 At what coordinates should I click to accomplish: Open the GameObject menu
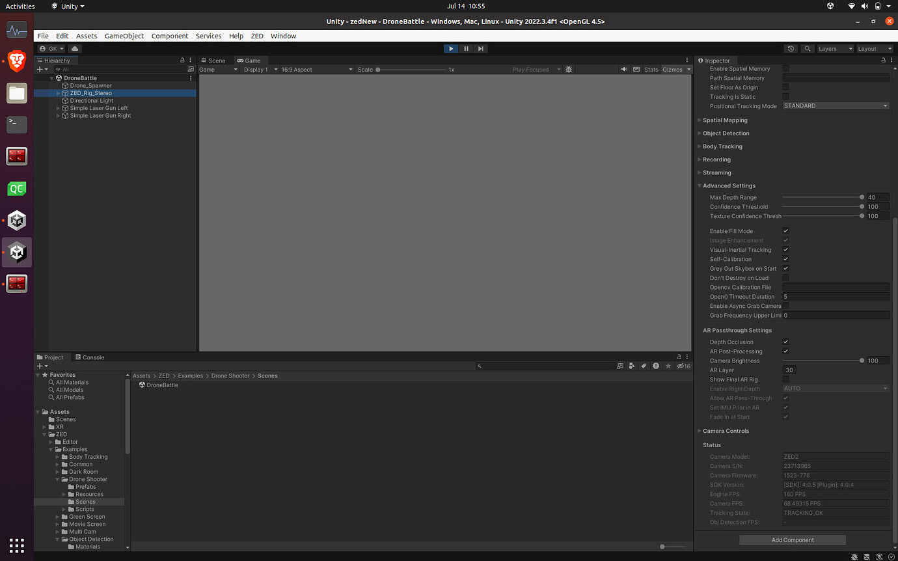(124, 36)
